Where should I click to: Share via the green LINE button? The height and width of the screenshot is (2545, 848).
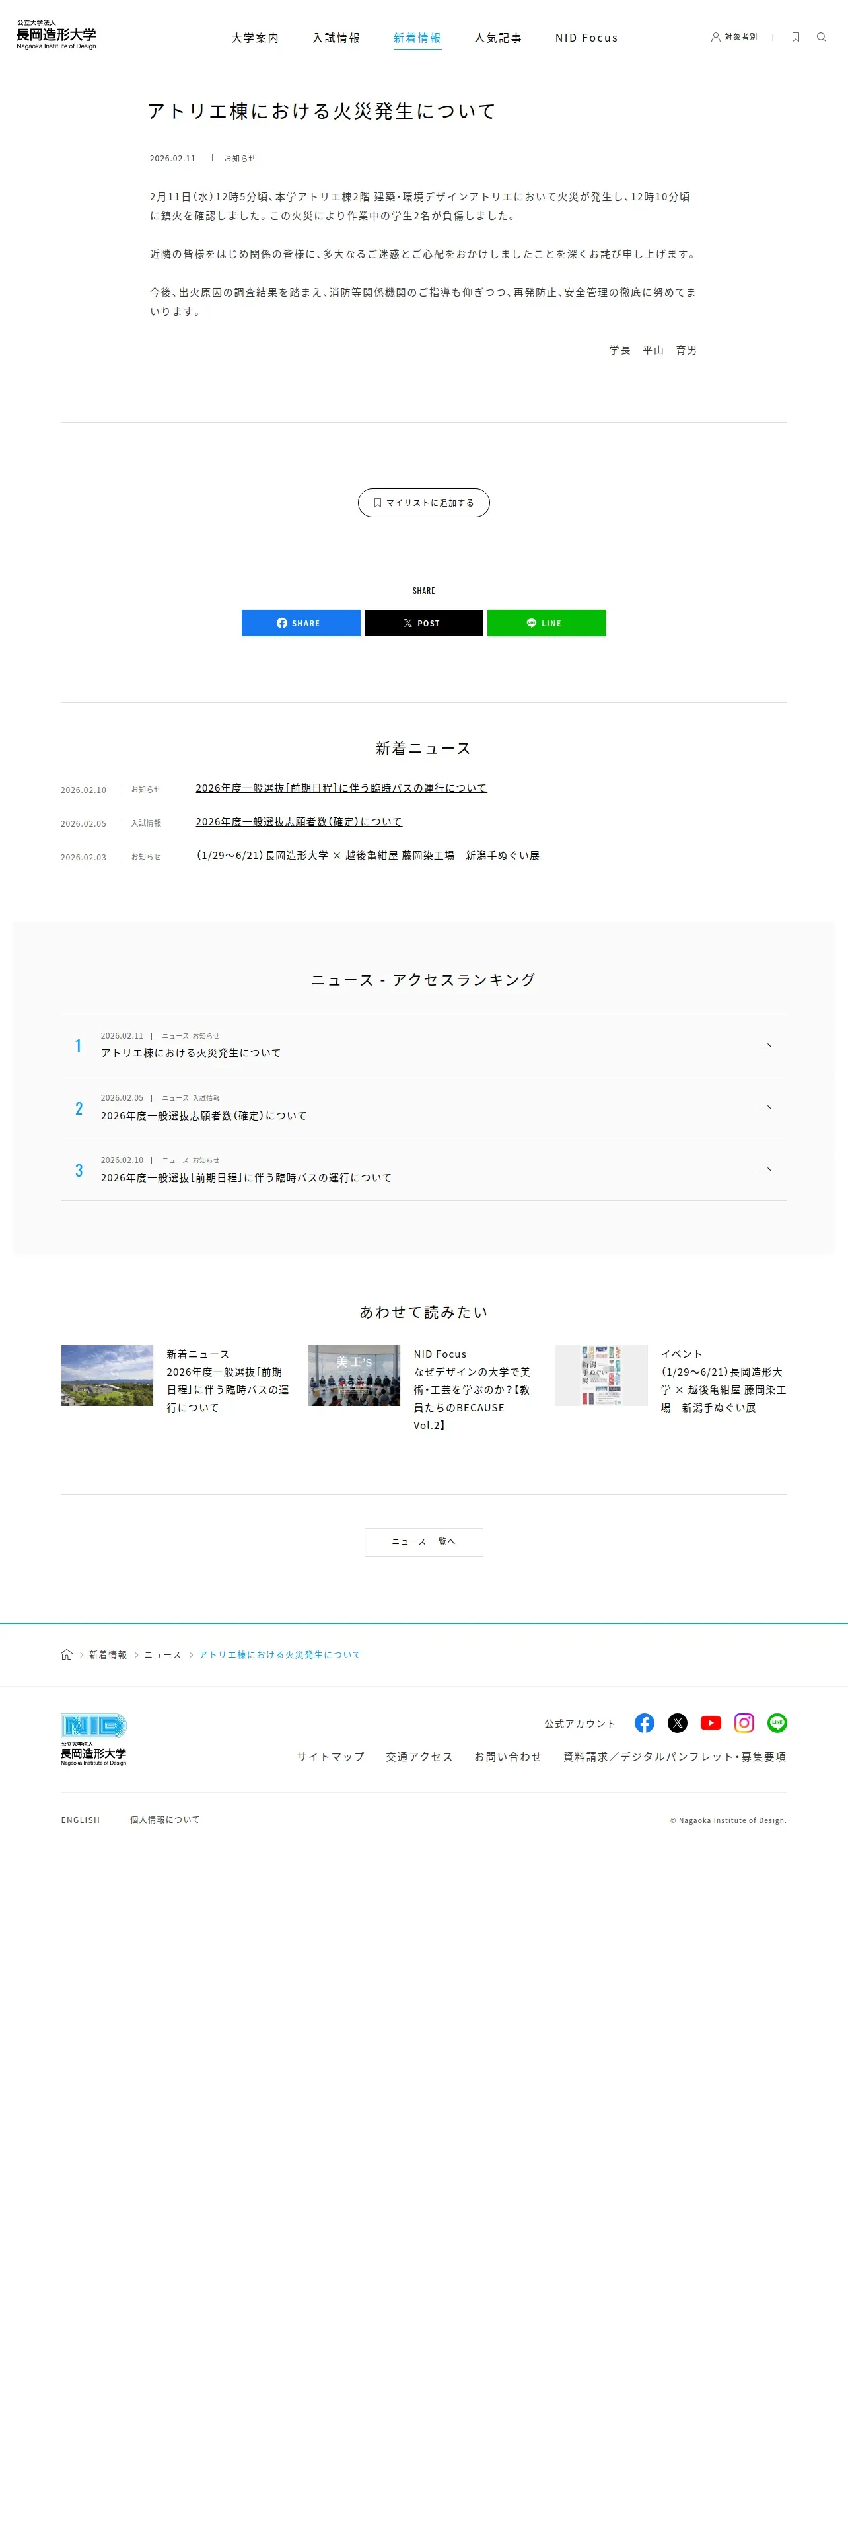[547, 624]
